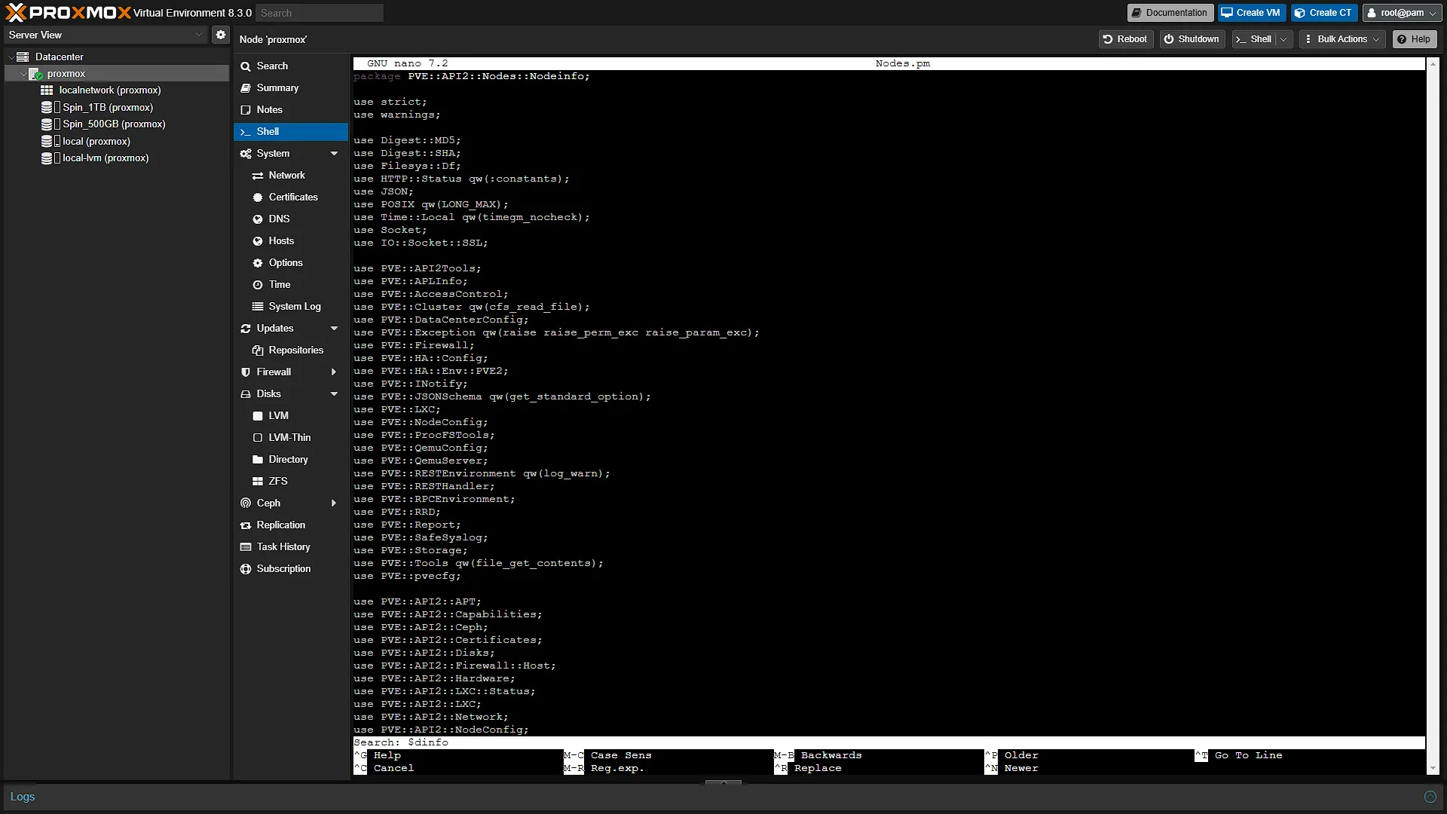The image size is (1447, 814).
Task: Open the node Search menu item
Action: pyautogui.click(x=291, y=66)
